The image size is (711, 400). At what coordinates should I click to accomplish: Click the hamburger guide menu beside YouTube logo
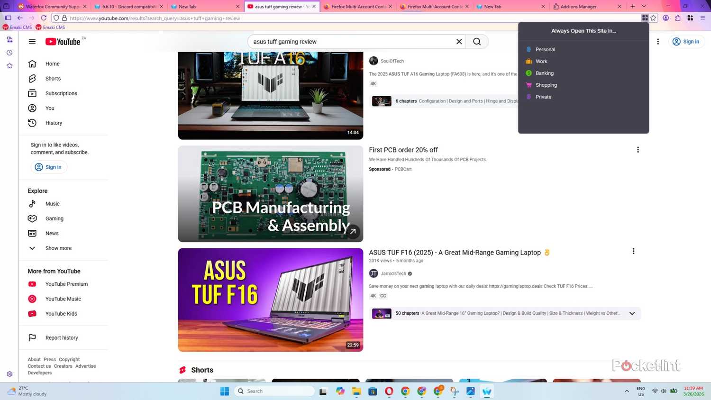(x=32, y=42)
